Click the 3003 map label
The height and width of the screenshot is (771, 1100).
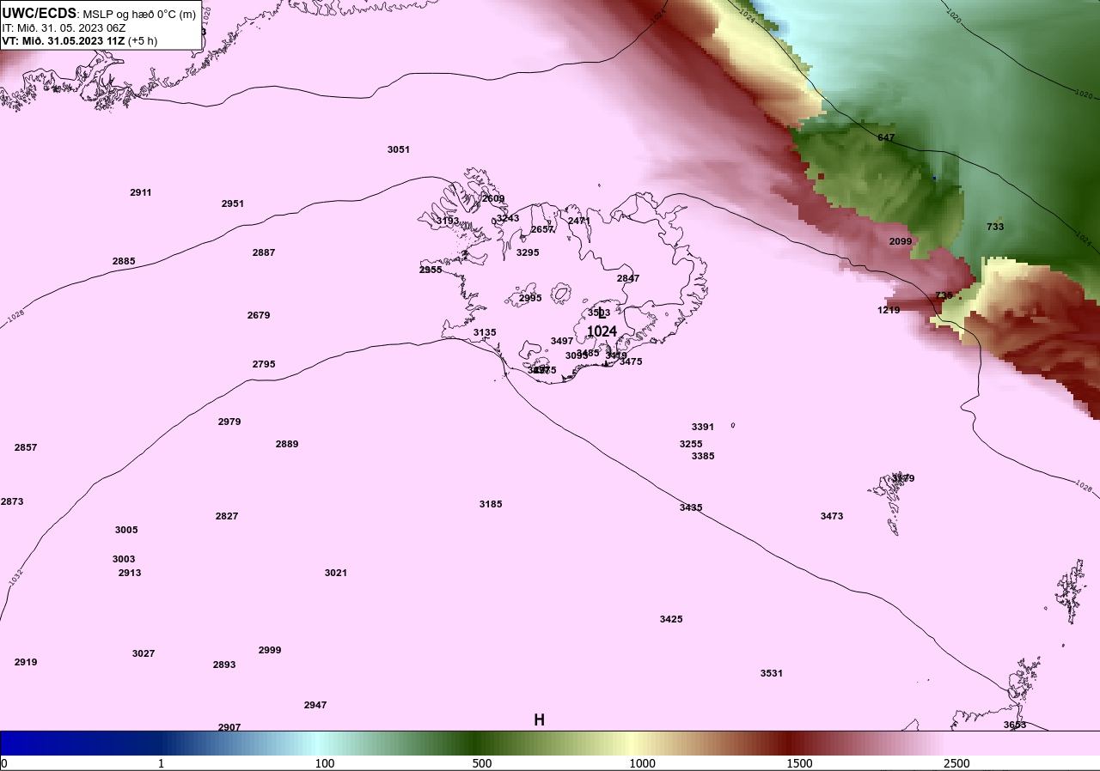(x=124, y=559)
